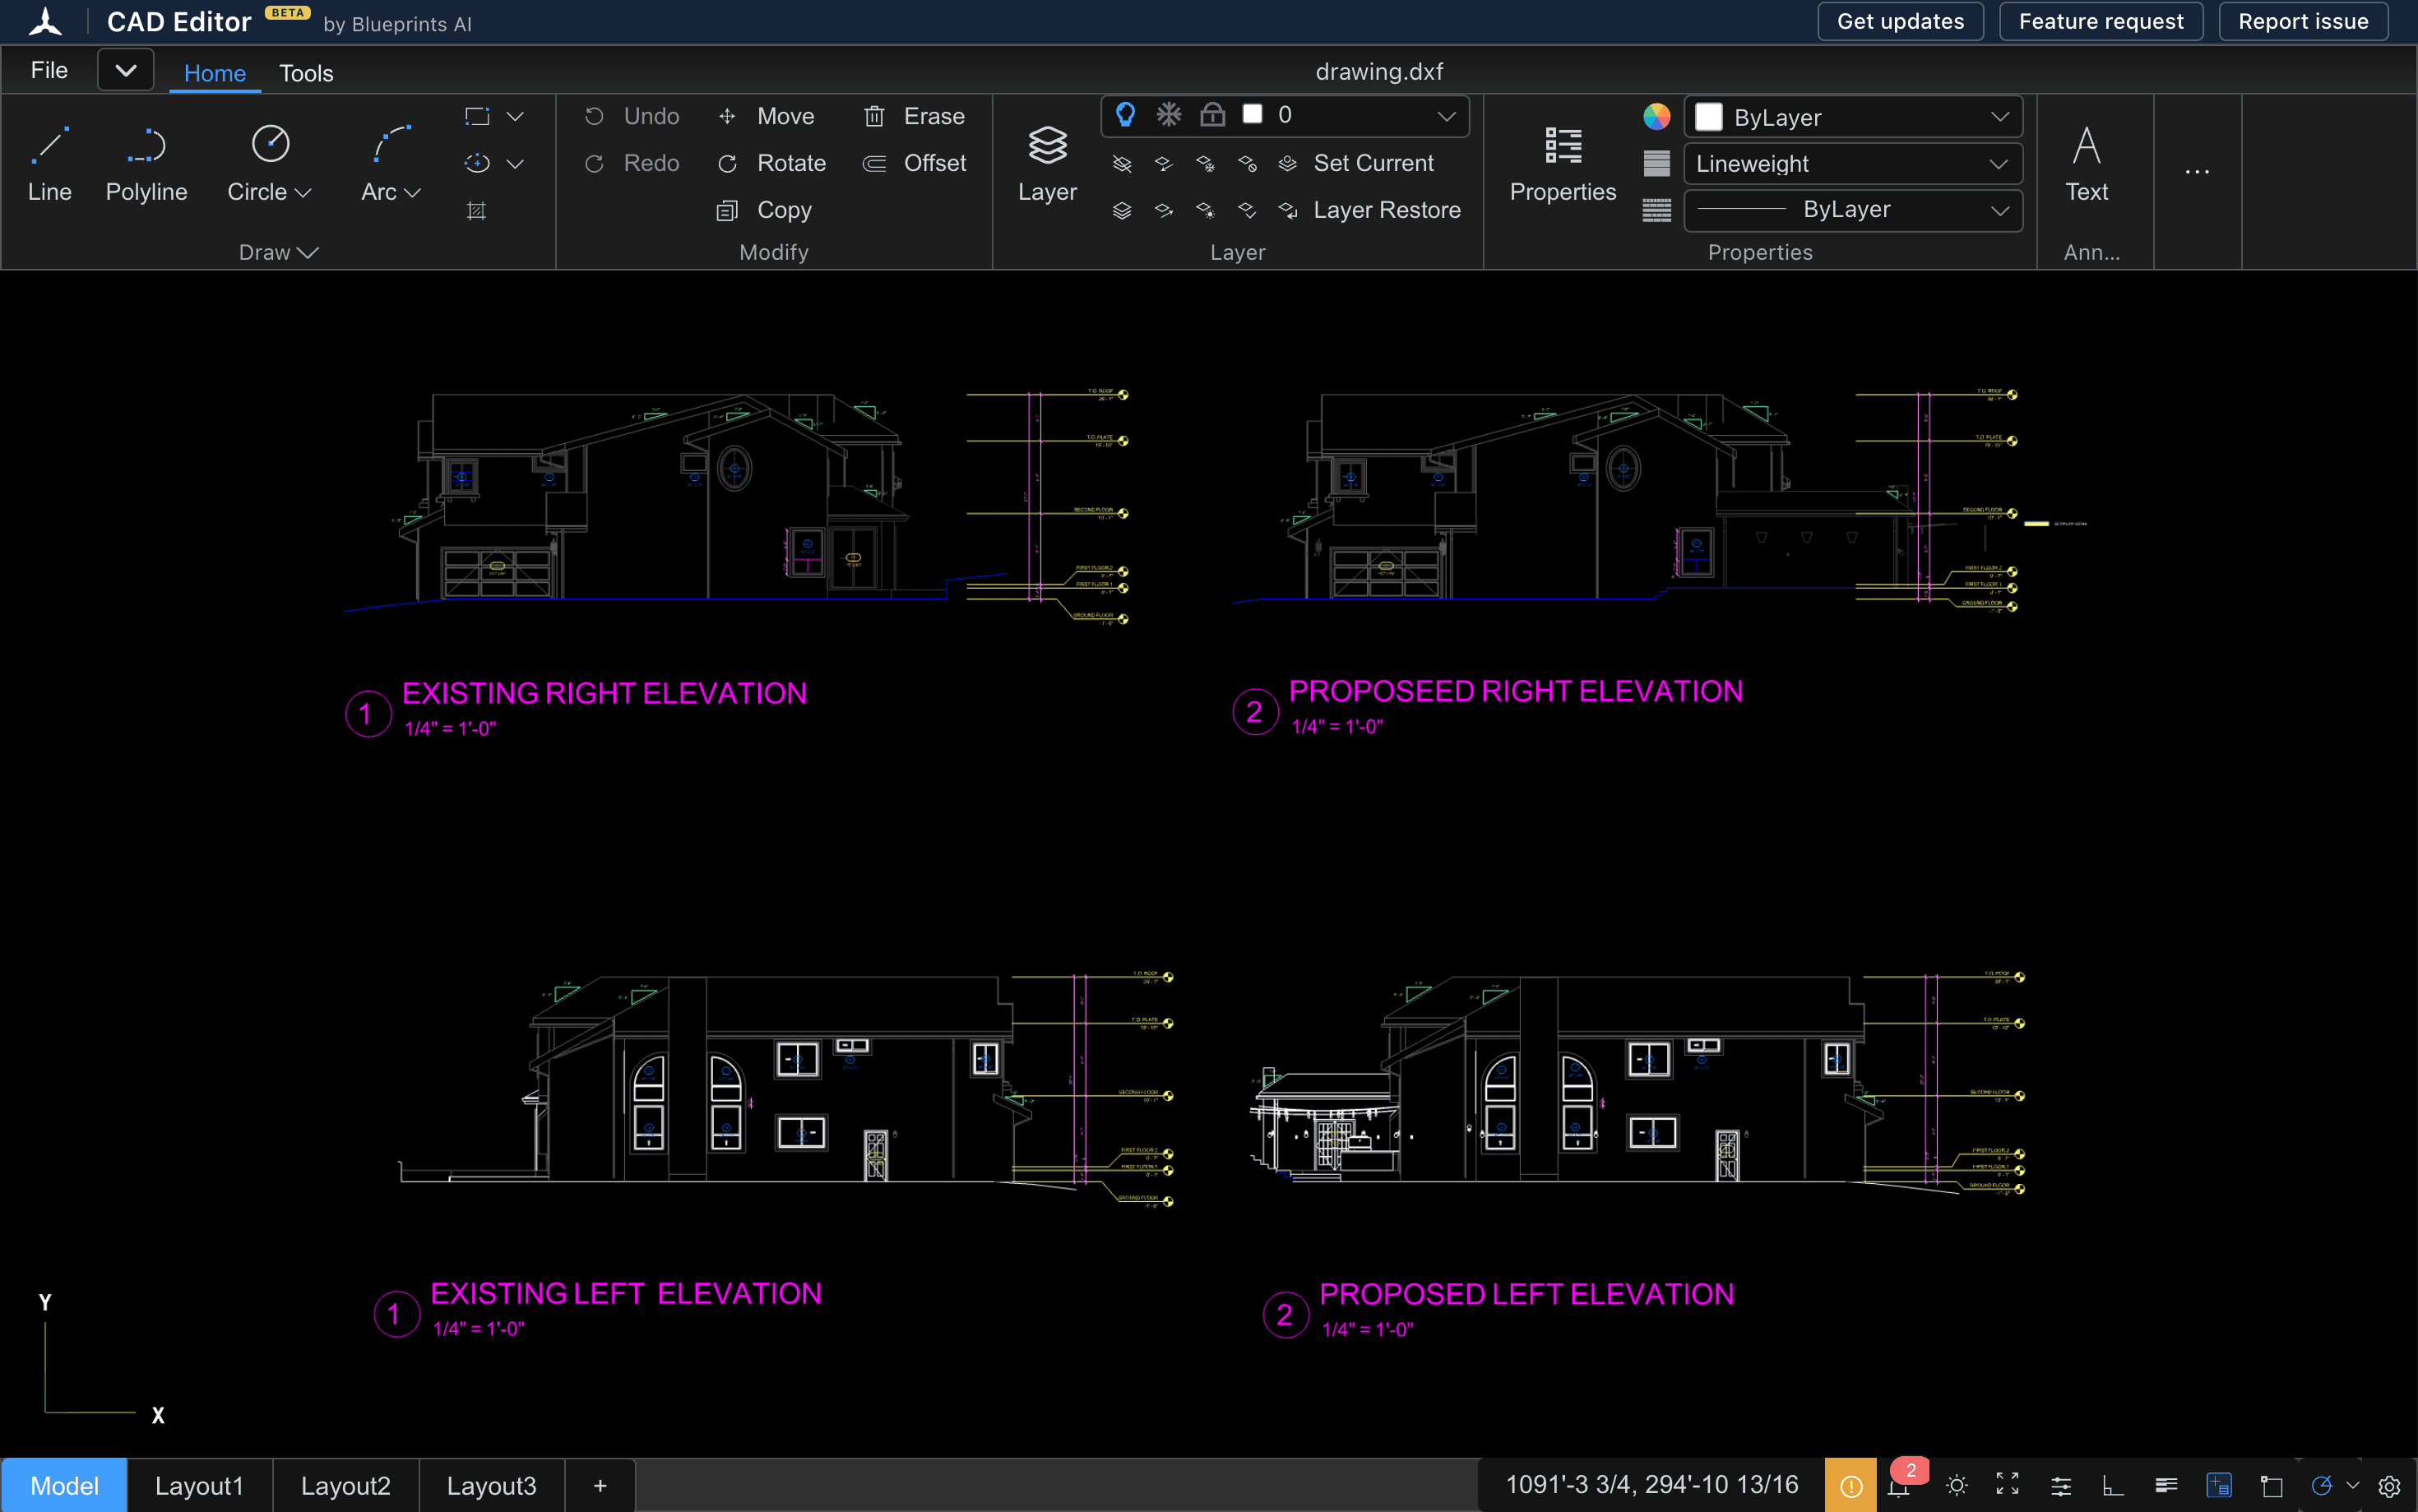Click the layer freeze icon with snowflake
Image resolution: width=2418 pixels, height=1512 pixels.
tap(1205, 163)
